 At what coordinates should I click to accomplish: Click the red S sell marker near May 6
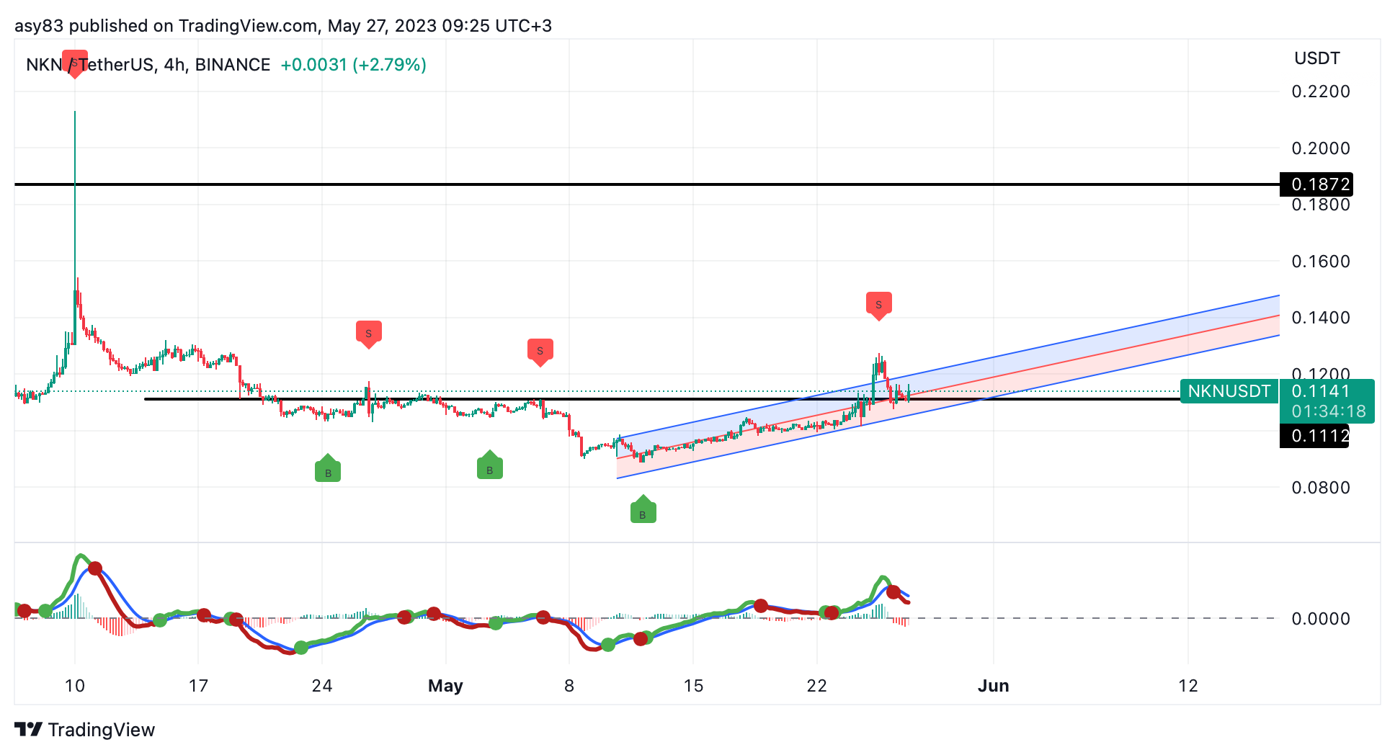pyautogui.click(x=540, y=352)
